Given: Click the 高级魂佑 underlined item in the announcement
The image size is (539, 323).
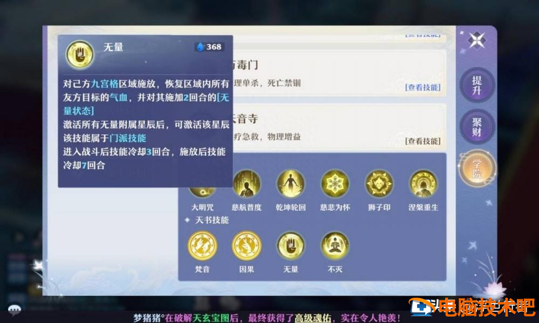Looking at the screenshot, I should [313, 318].
